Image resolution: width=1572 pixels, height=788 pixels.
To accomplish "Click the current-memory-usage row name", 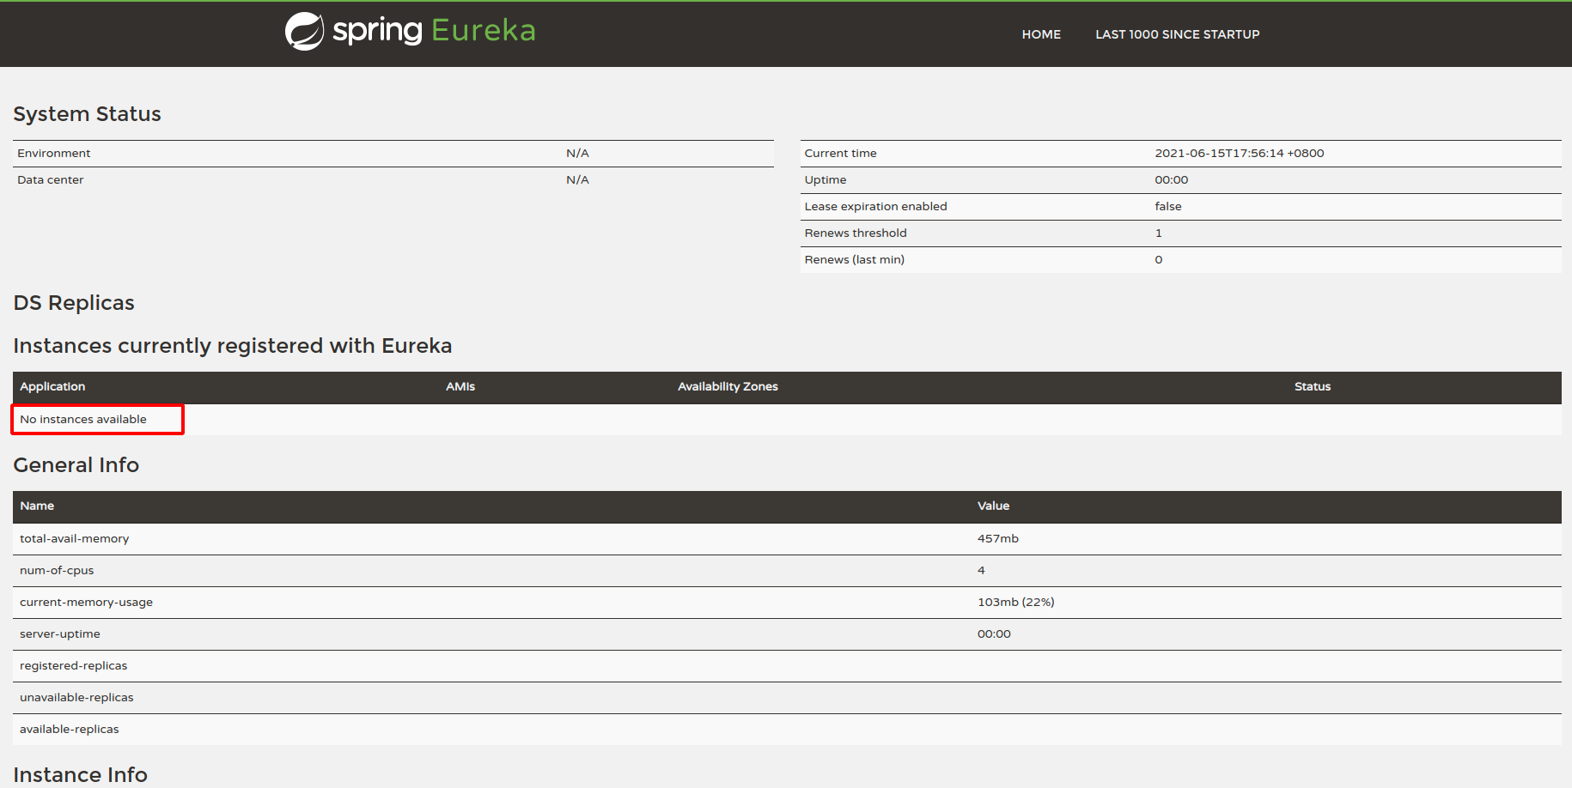I will tap(87, 603).
